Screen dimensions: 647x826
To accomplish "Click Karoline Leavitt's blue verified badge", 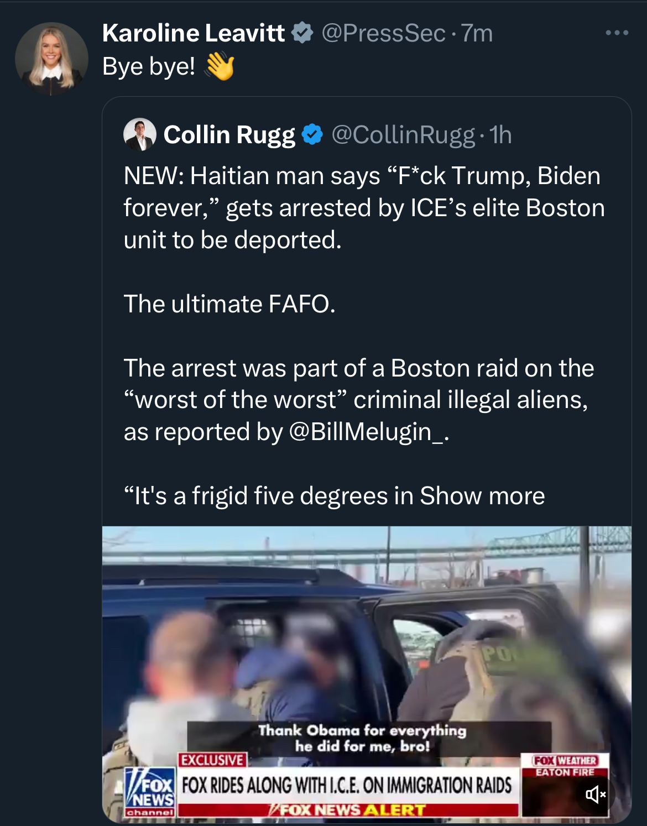I will click(x=302, y=33).
